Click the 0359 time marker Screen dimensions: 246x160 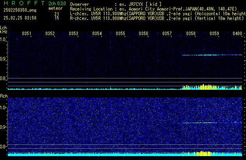pyautogui.click(x=214, y=34)
